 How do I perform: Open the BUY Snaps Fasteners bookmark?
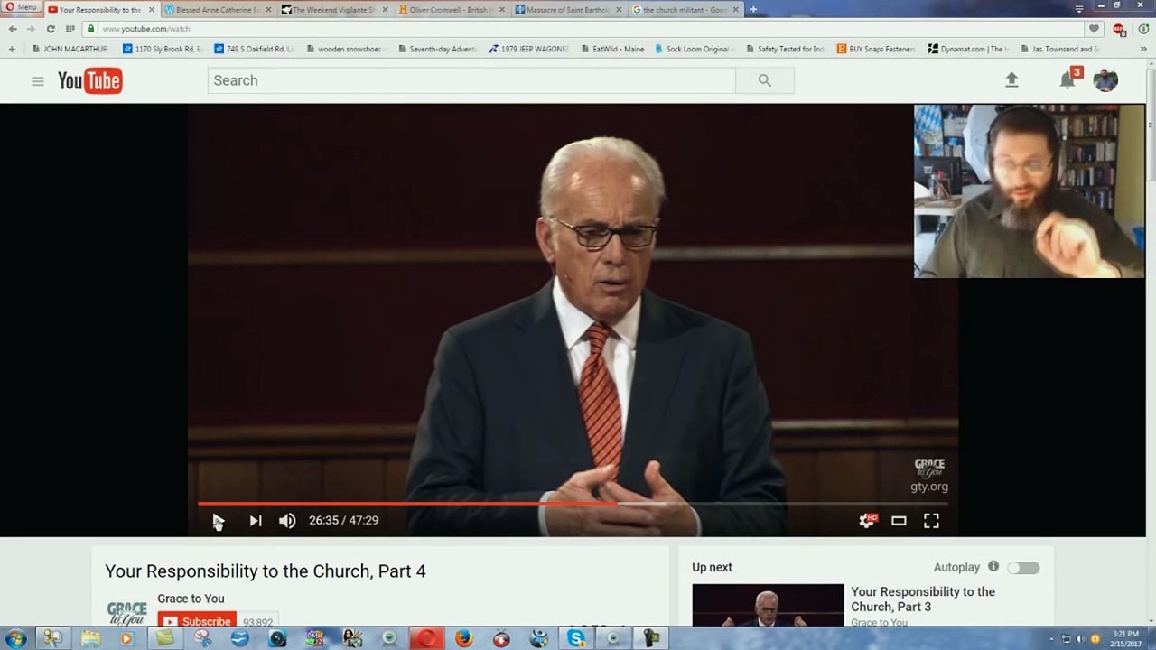(x=876, y=49)
